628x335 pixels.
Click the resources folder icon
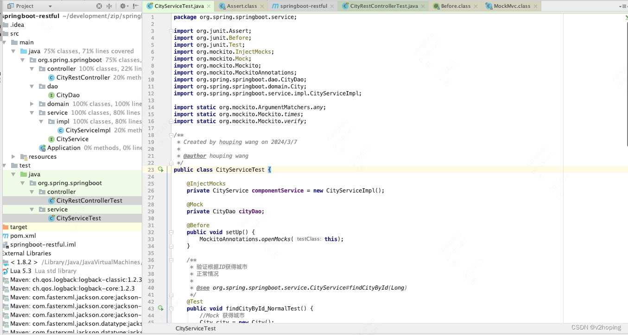[23, 157]
